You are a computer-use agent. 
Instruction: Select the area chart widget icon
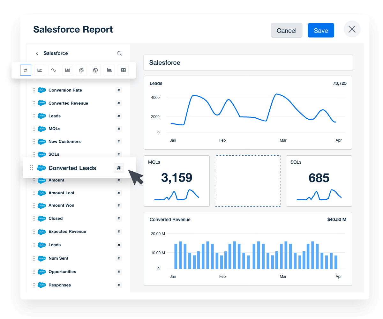[x=109, y=70]
